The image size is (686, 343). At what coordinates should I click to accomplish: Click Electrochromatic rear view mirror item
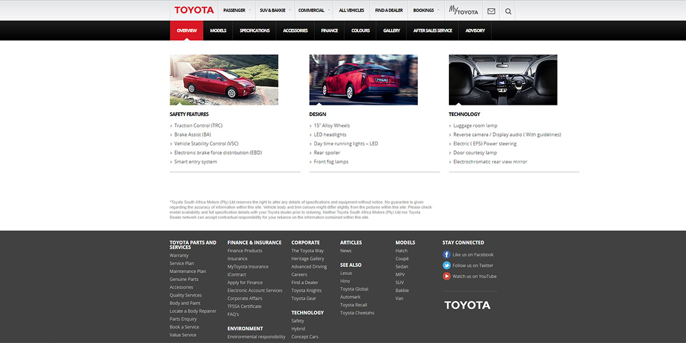(490, 162)
